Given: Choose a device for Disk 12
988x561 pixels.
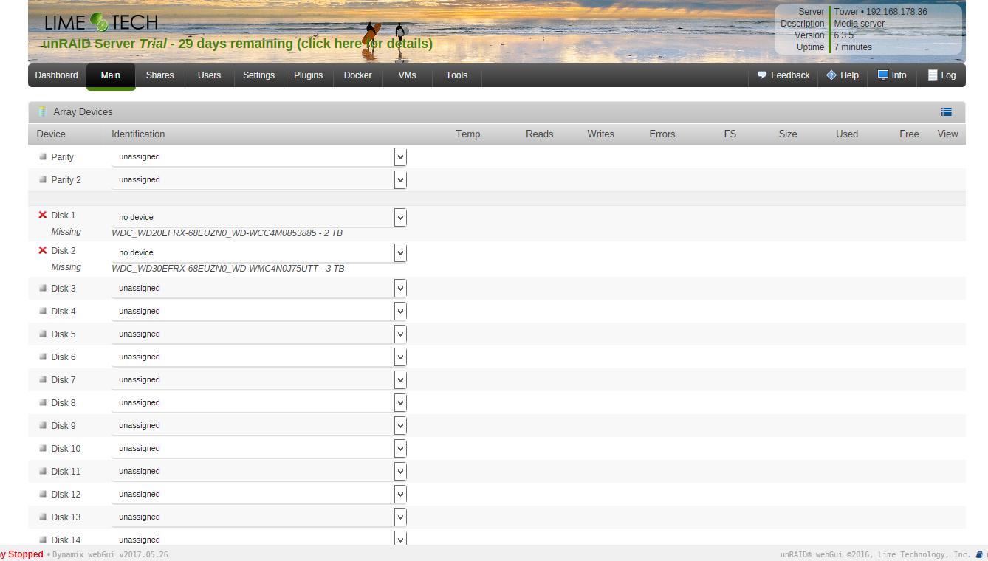Looking at the screenshot, I should pyautogui.click(x=259, y=494).
